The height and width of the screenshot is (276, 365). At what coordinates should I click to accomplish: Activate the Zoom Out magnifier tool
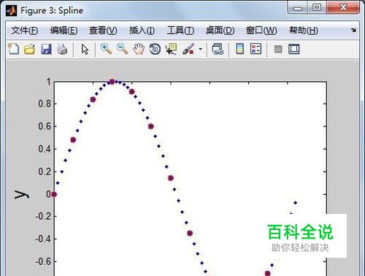pyautogui.click(x=123, y=49)
